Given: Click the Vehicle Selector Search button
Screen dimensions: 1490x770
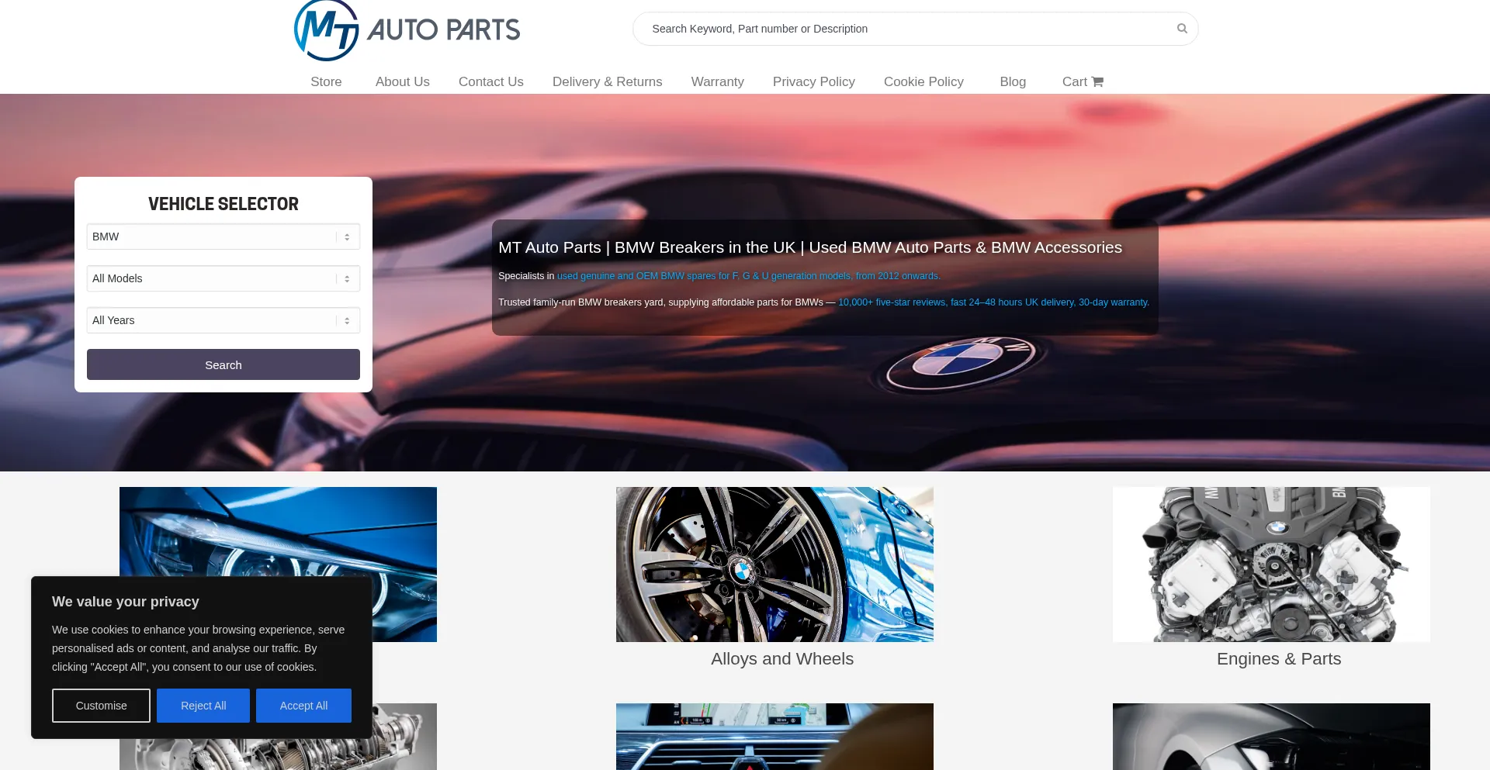Looking at the screenshot, I should pyautogui.click(x=223, y=364).
